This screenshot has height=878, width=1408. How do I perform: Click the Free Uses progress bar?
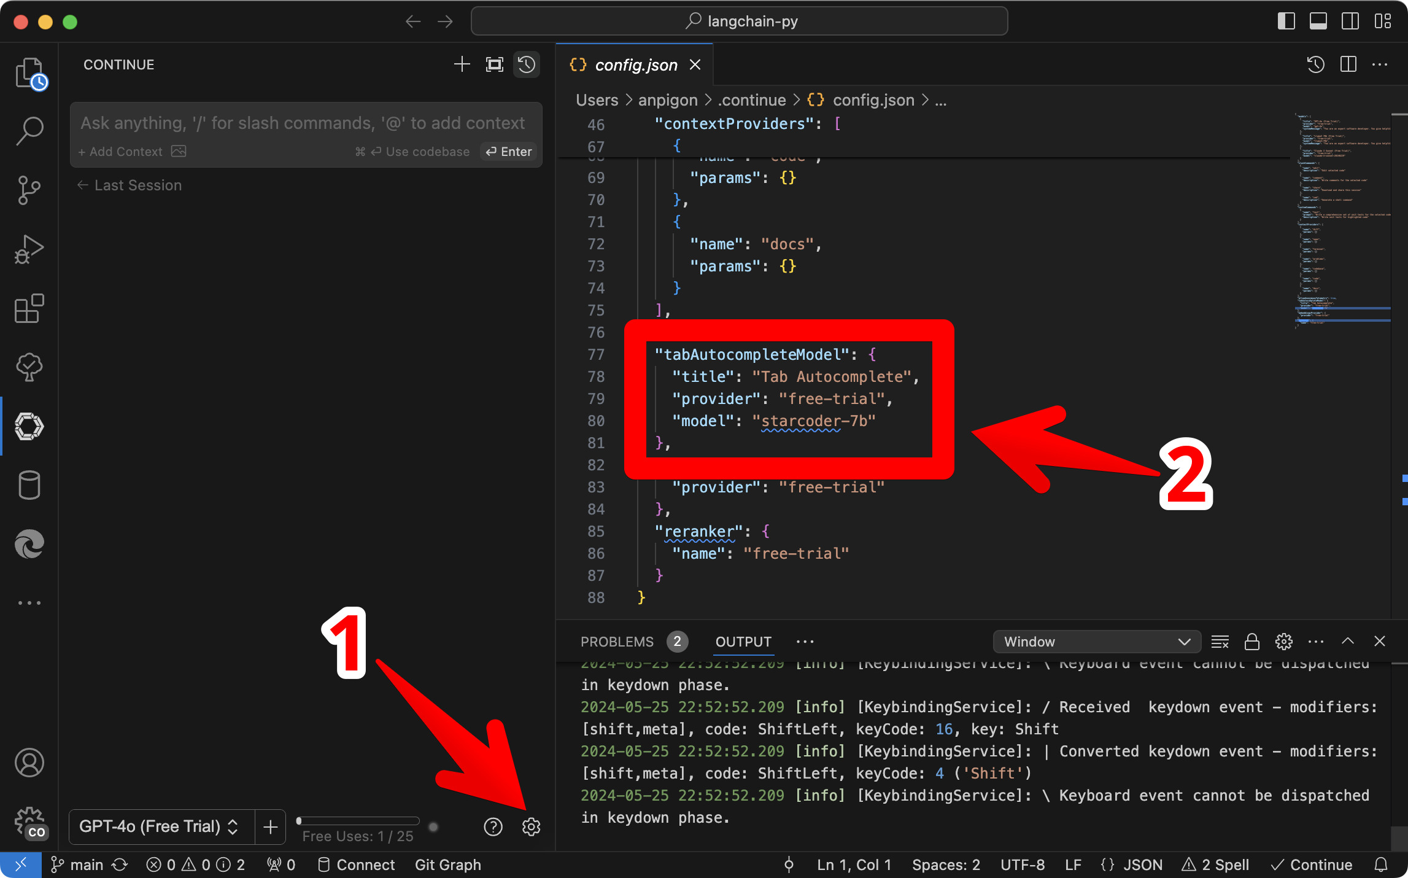point(358,821)
